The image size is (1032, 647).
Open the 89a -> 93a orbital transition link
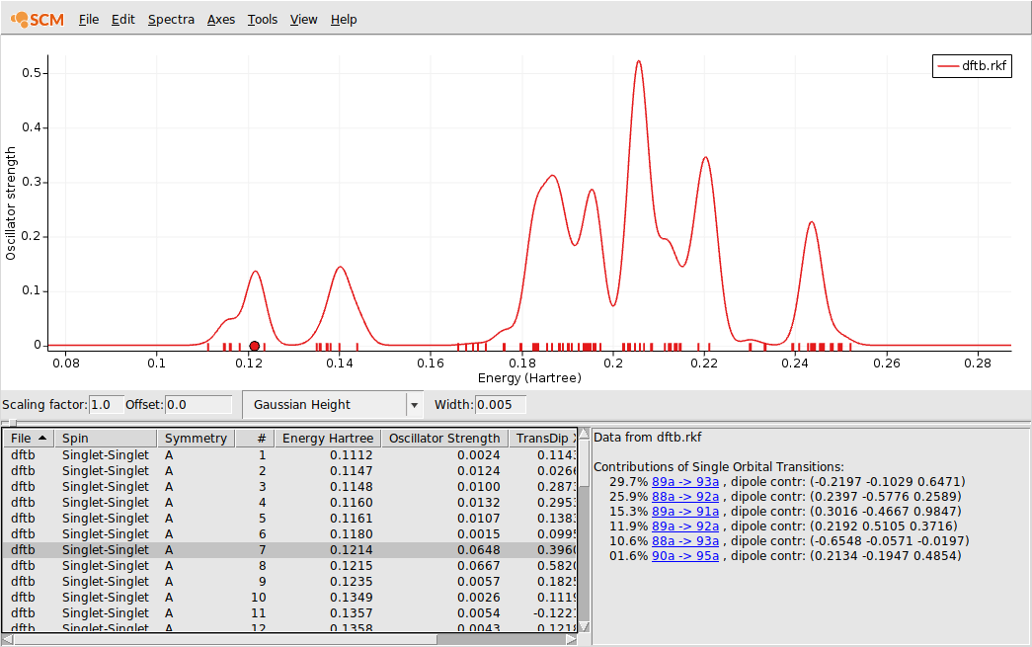(x=685, y=481)
